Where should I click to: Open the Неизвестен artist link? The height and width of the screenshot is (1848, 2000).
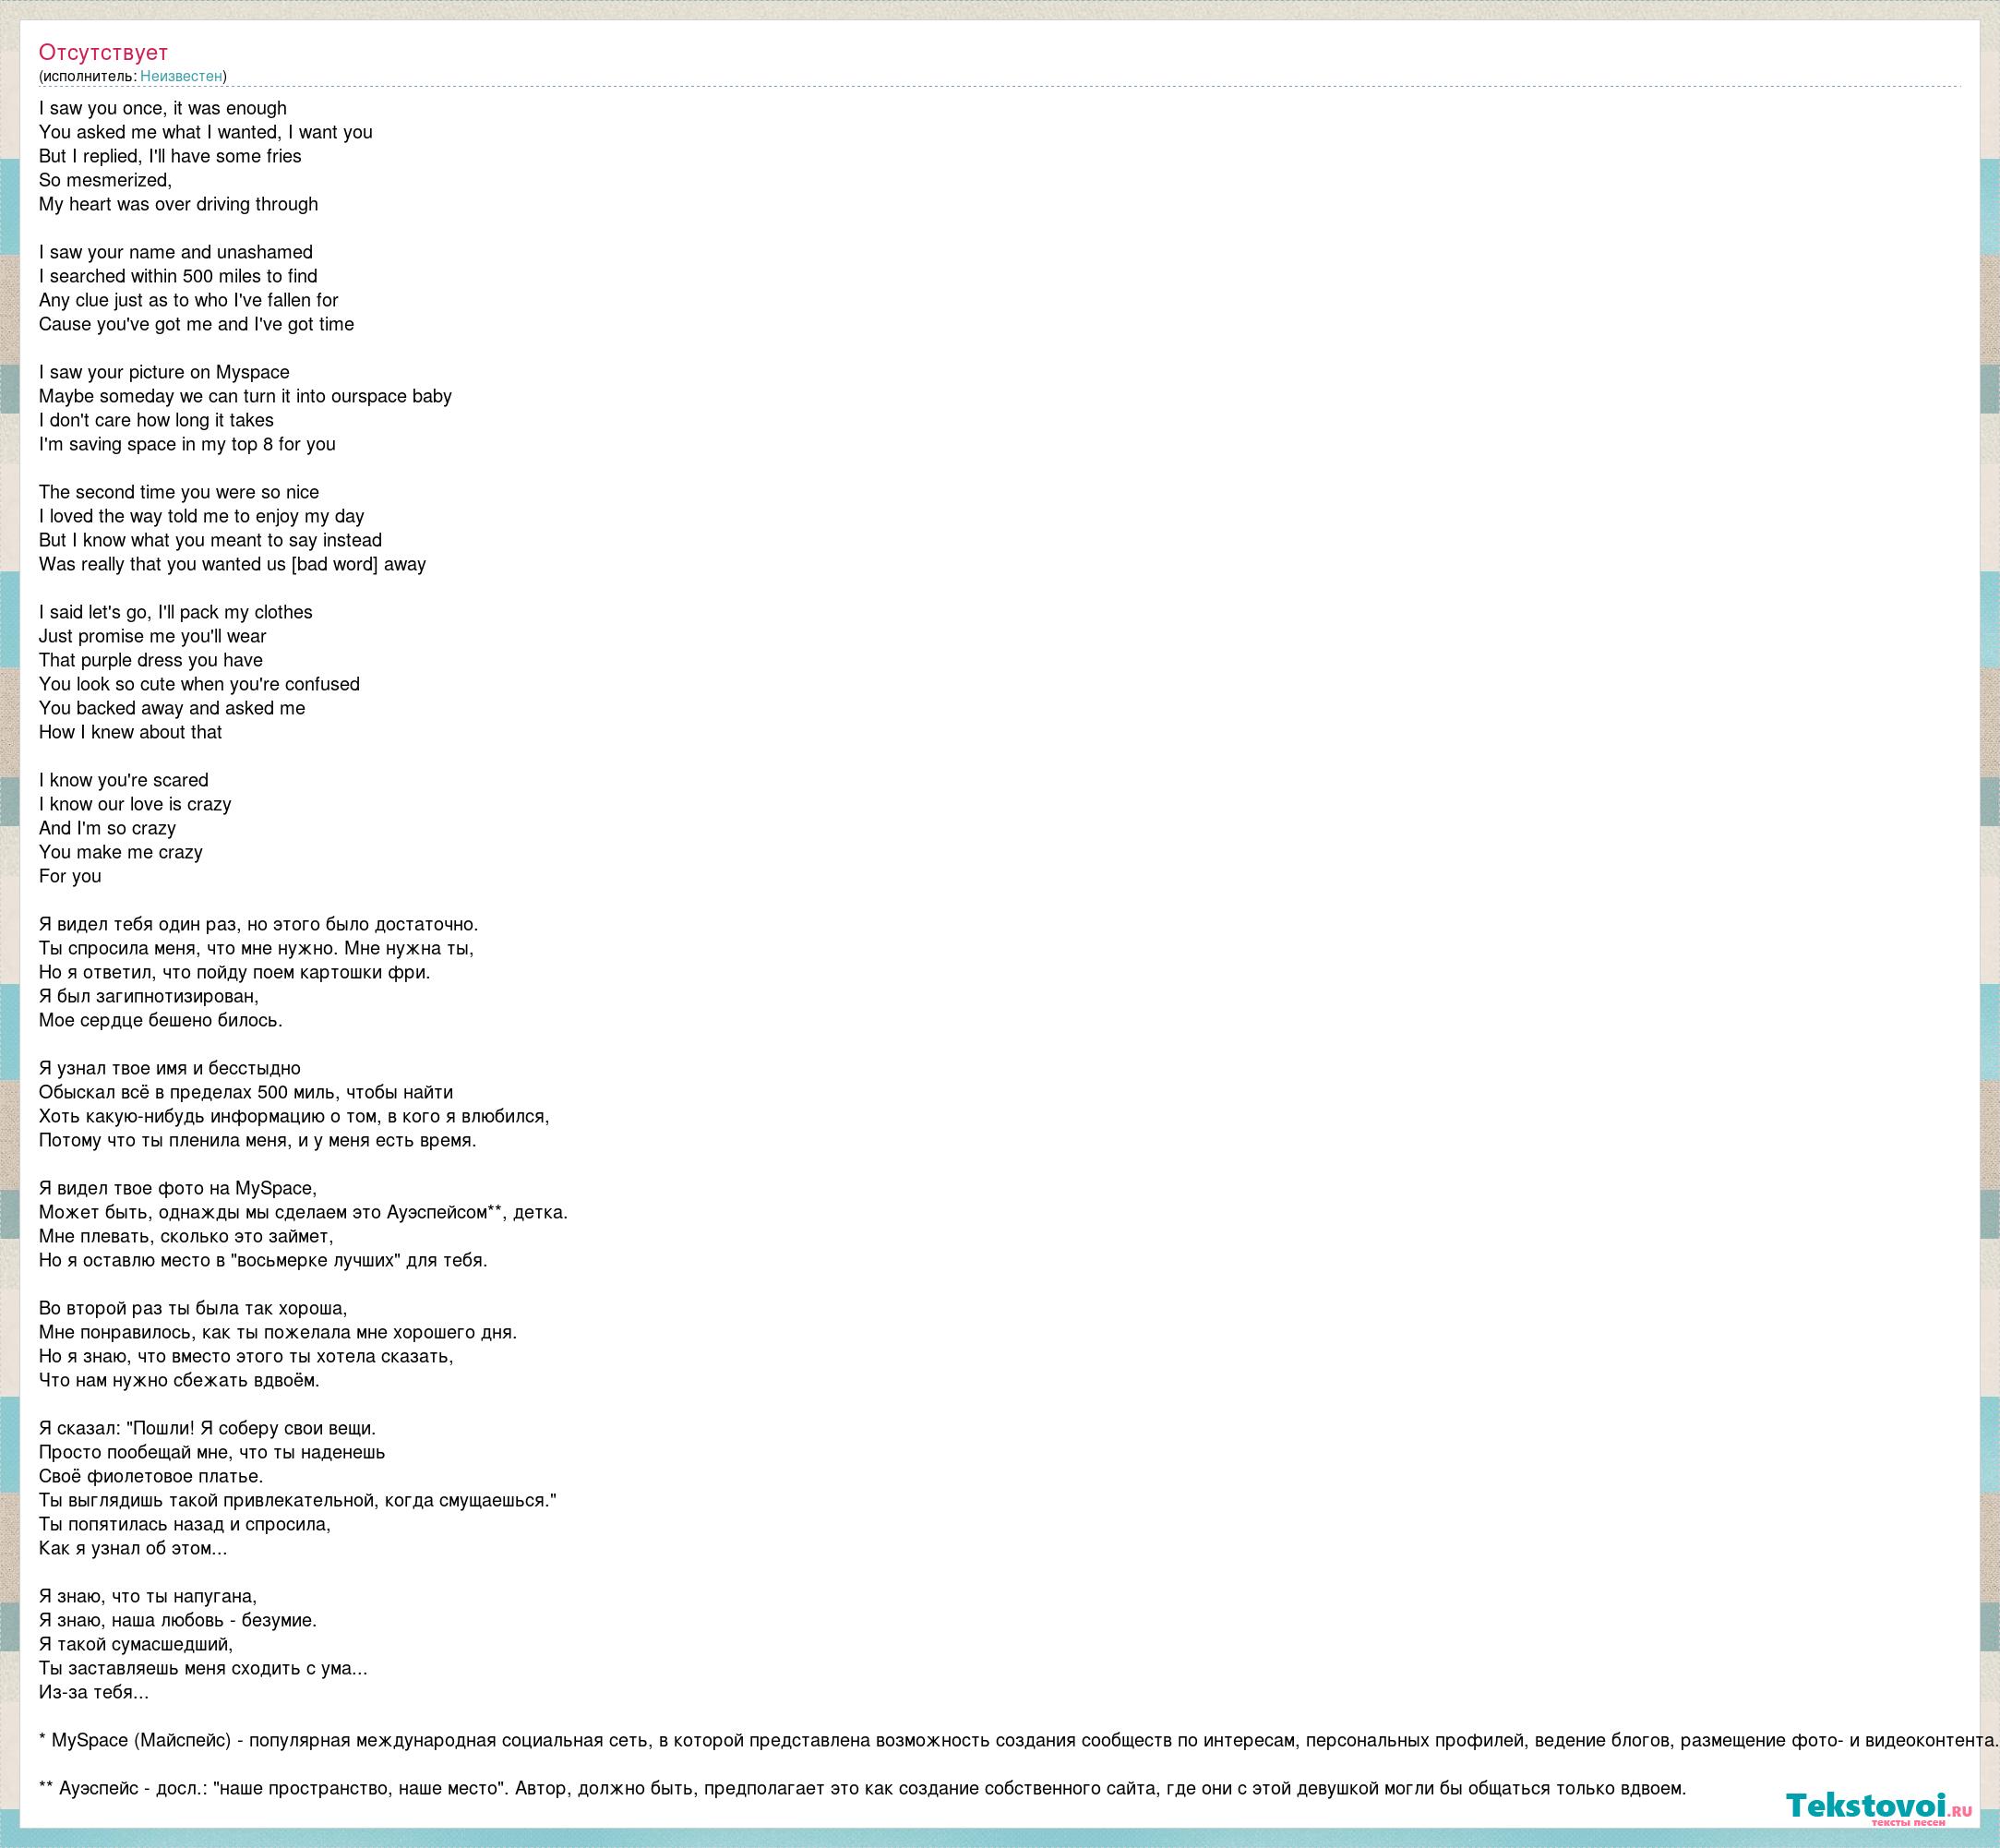pyautogui.click(x=181, y=76)
